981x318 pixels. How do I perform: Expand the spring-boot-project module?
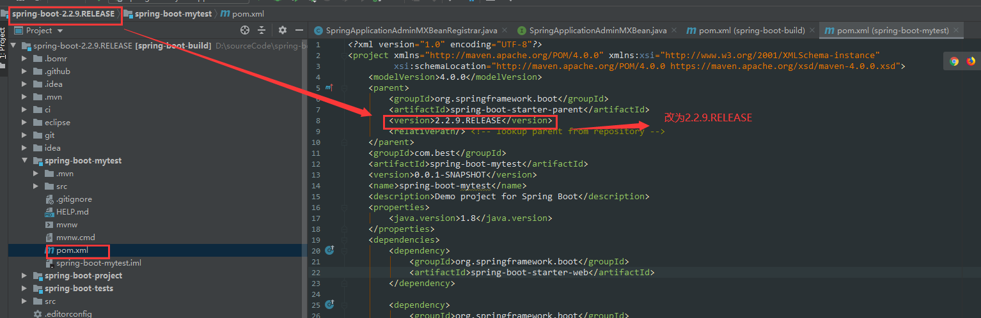click(x=24, y=276)
